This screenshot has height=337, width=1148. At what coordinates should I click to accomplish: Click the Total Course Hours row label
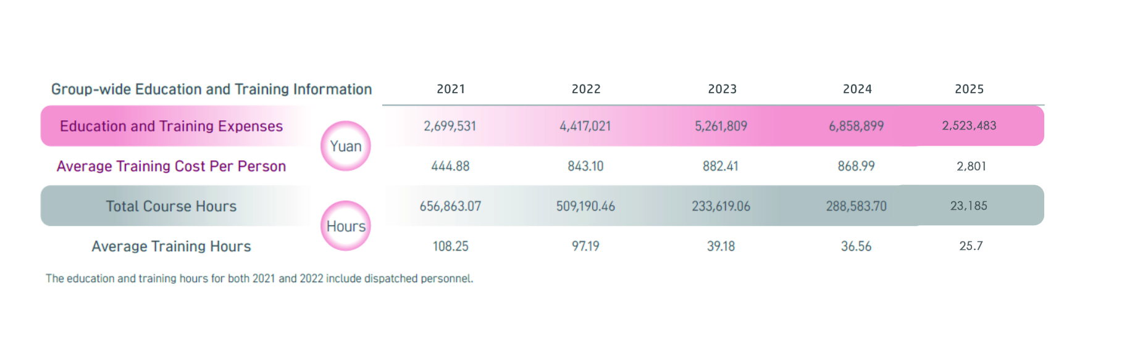tap(171, 206)
